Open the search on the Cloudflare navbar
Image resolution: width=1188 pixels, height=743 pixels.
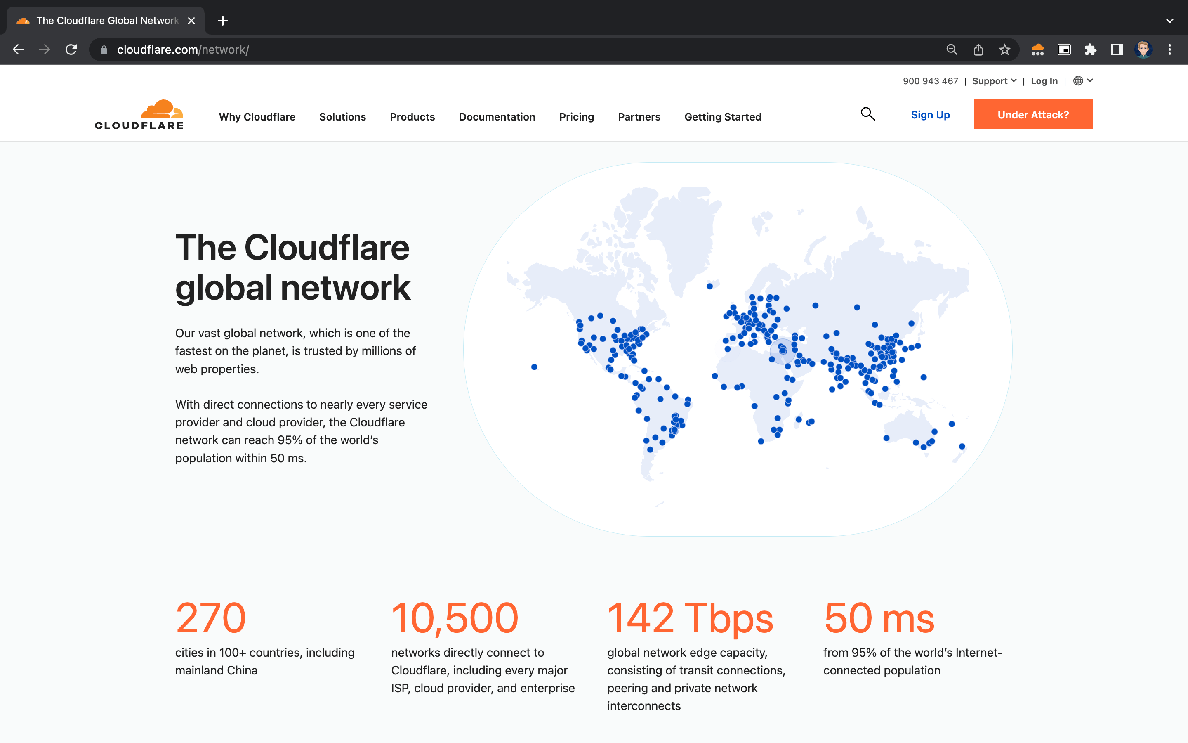click(867, 114)
